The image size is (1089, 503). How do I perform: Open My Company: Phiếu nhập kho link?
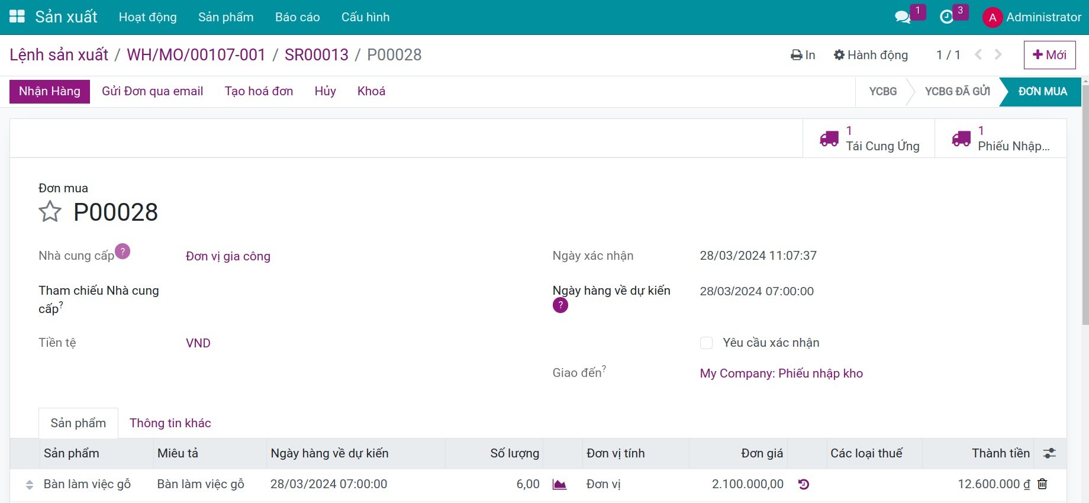point(781,373)
